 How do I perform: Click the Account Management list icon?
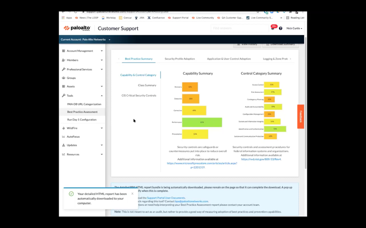[x=63, y=51]
